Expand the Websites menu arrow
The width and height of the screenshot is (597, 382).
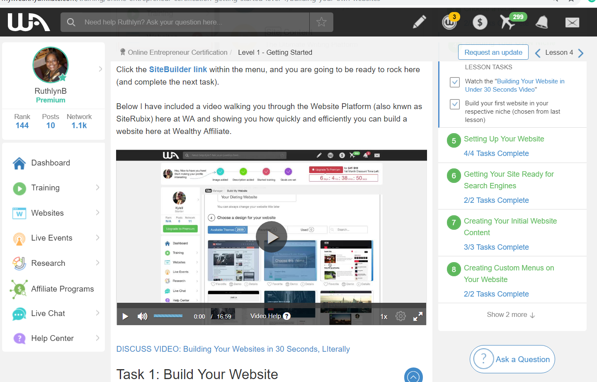98,213
